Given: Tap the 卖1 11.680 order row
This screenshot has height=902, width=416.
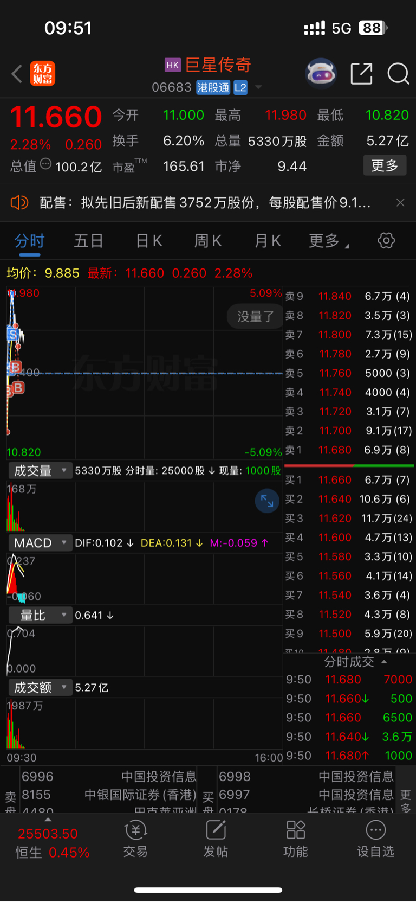Looking at the screenshot, I should click(349, 450).
